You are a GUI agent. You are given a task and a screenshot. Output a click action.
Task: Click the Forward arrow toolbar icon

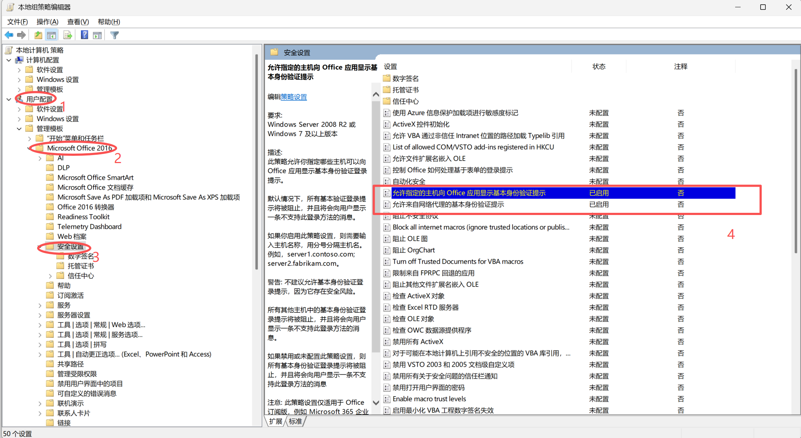tap(21, 35)
